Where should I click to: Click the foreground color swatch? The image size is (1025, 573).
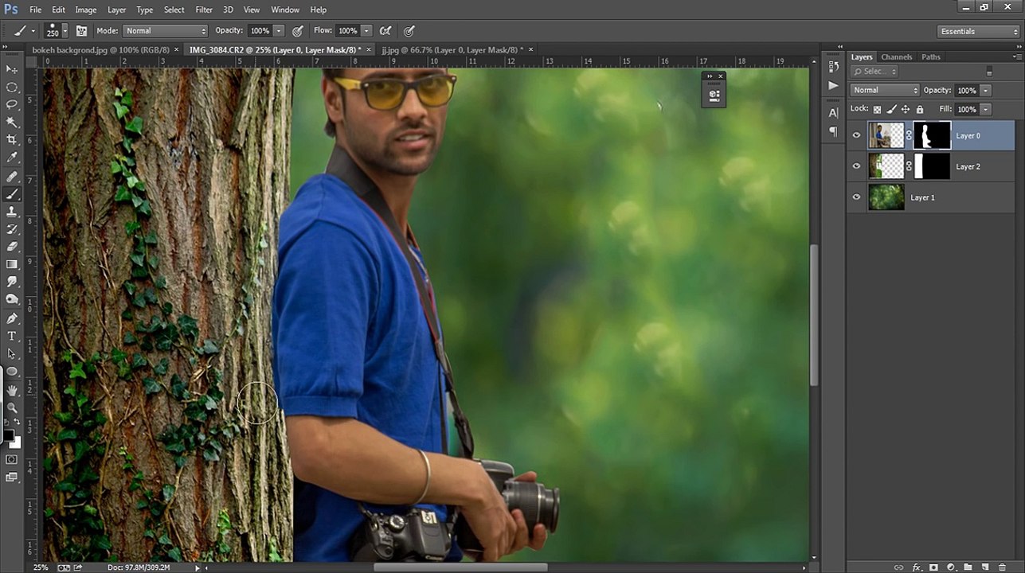pyautogui.click(x=8, y=435)
